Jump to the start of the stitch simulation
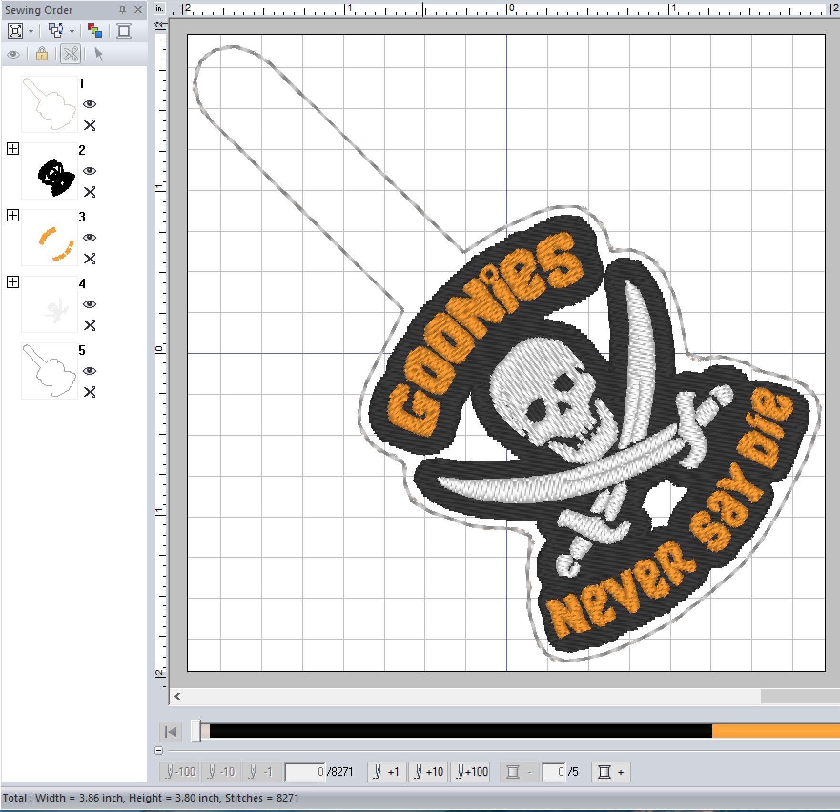Image resolution: width=840 pixels, height=812 pixels. pyautogui.click(x=171, y=732)
